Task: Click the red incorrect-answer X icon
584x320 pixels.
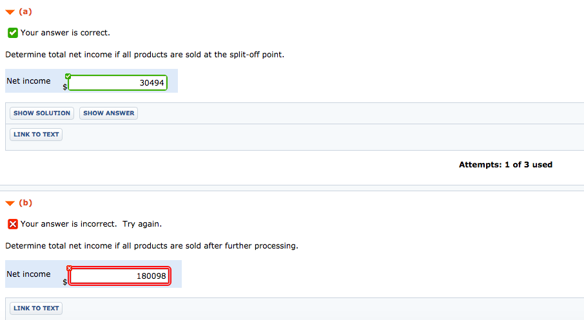Action: point(13,224)
